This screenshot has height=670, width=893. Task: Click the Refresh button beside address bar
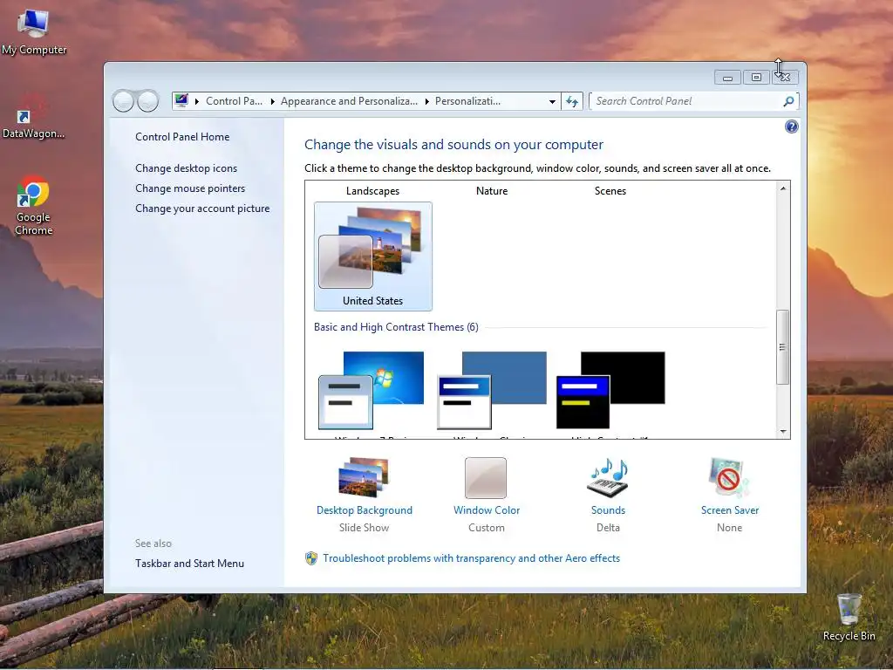tap(572, 101)
